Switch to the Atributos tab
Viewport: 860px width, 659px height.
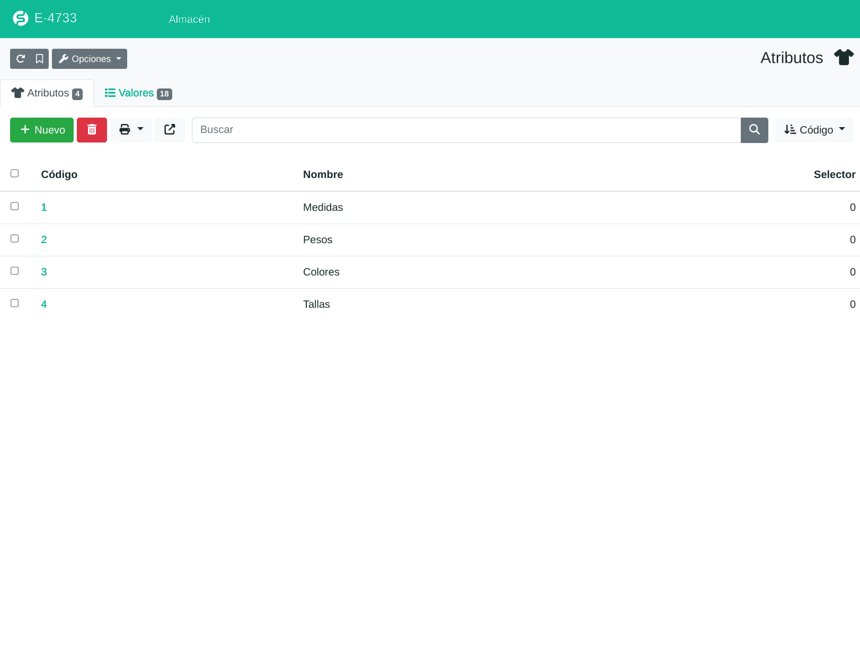pyautogui.click(x=47, y=93)
